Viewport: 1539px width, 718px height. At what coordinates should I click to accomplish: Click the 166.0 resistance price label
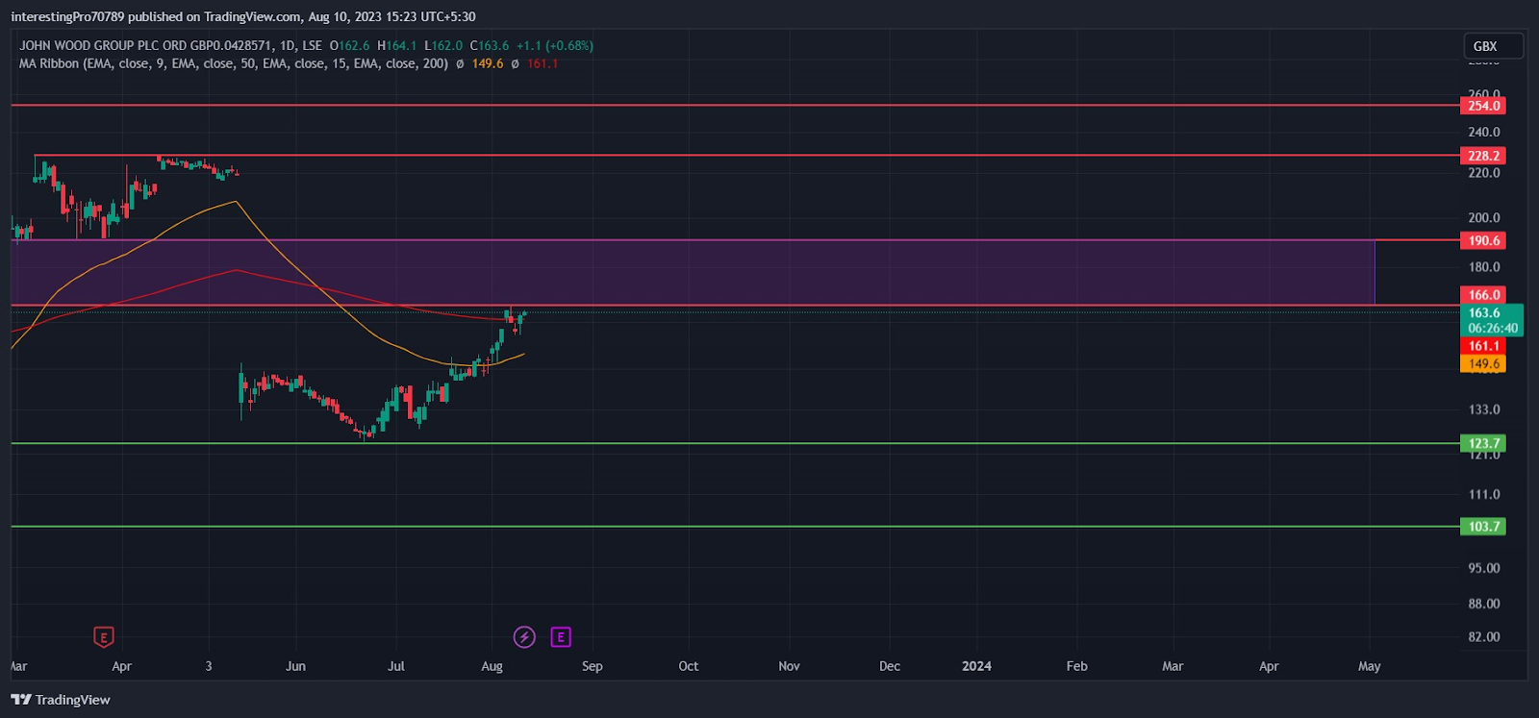coord(1483,295)
